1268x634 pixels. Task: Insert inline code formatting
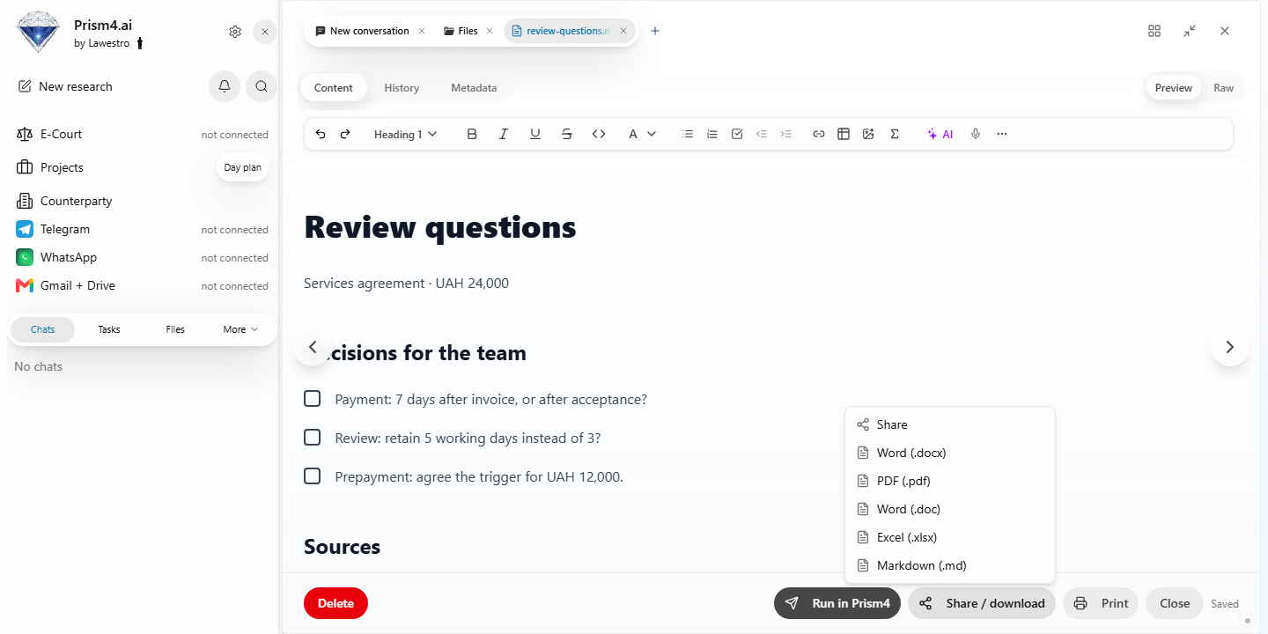point(599,134)
